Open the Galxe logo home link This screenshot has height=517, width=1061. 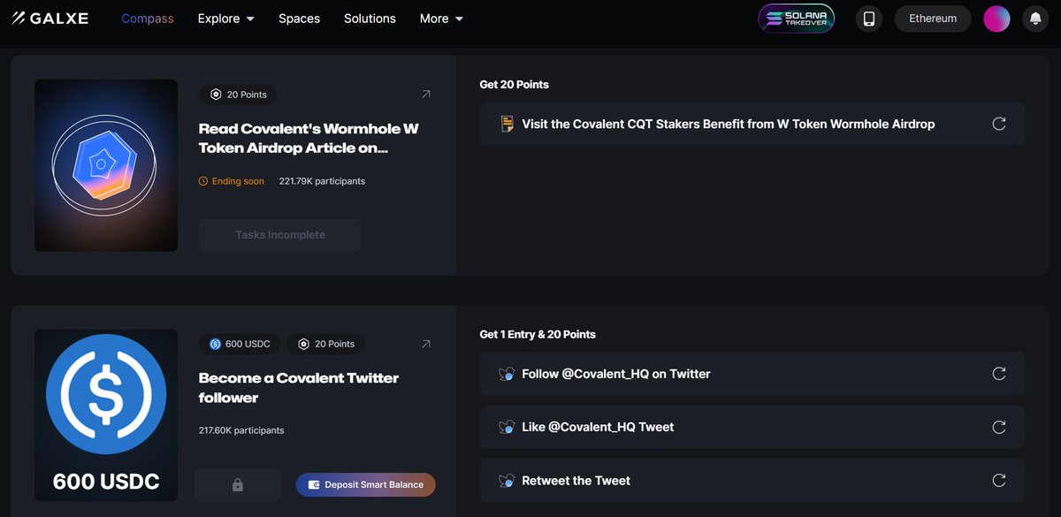coord(50,18)
